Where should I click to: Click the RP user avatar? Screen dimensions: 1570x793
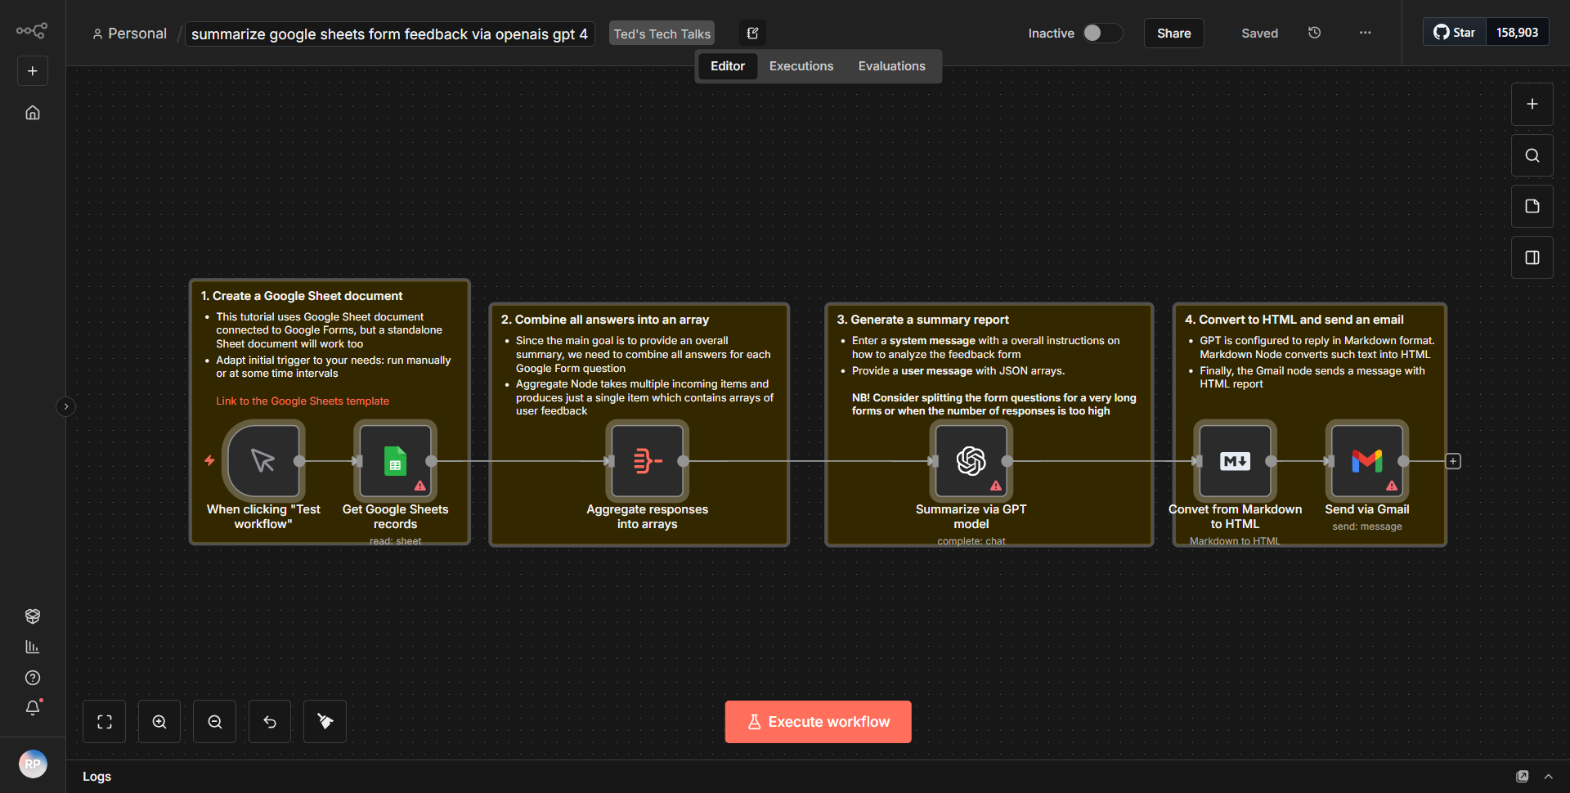click(x=33, y=764)
